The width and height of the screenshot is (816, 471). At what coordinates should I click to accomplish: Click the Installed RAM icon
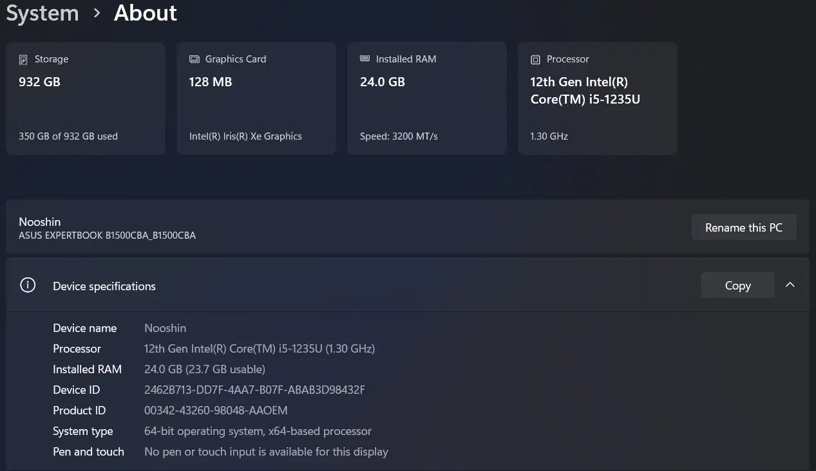click(x=365, y=59)
